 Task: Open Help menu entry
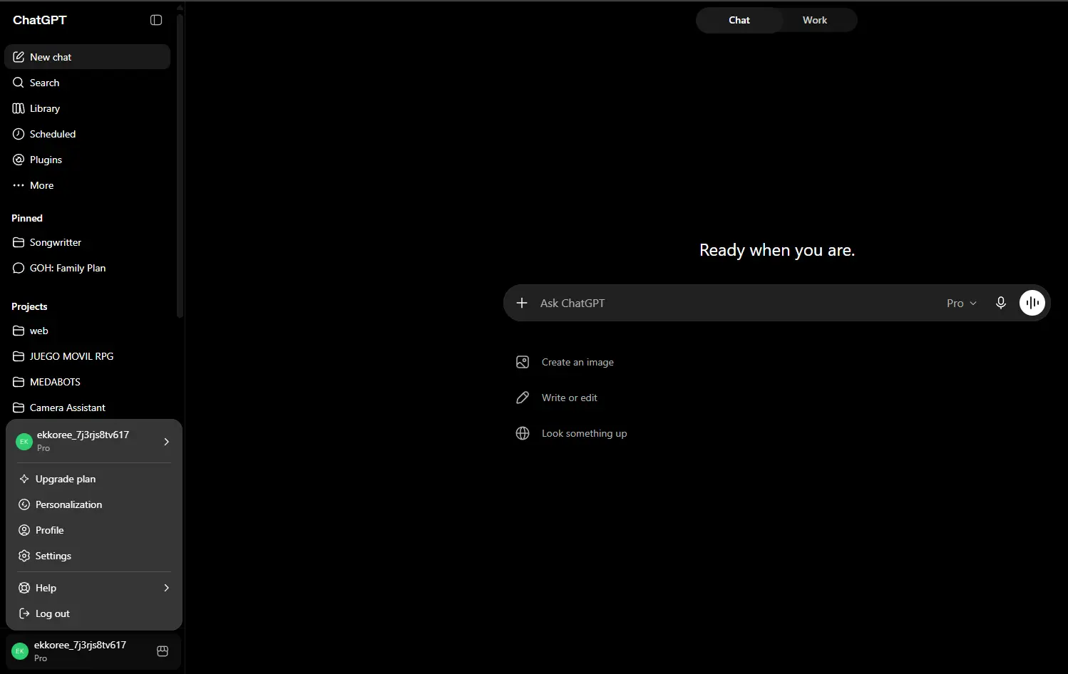coord(94,588)
